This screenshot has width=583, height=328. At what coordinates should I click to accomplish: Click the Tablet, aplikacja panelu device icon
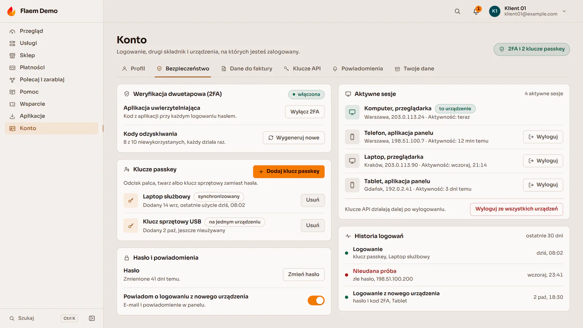point(352,185)
